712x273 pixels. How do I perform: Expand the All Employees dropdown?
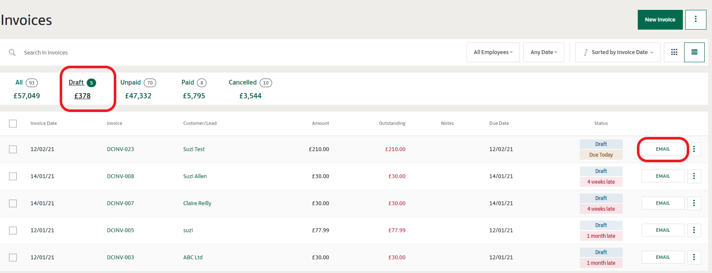point(493,52)
